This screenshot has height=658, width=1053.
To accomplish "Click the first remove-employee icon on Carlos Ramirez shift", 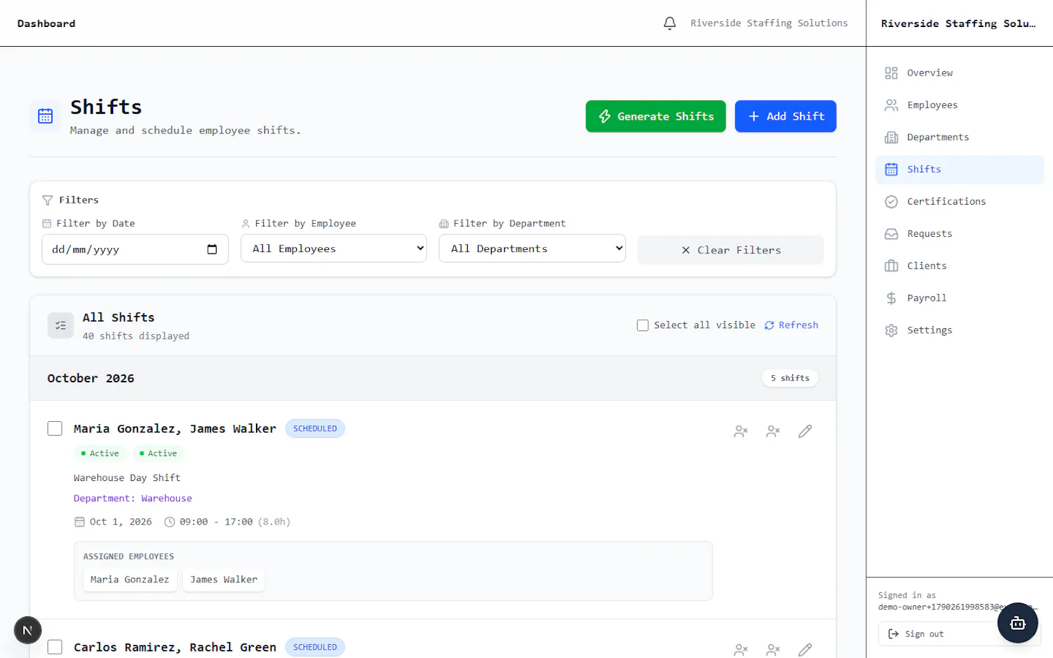I will coord(741,649).
